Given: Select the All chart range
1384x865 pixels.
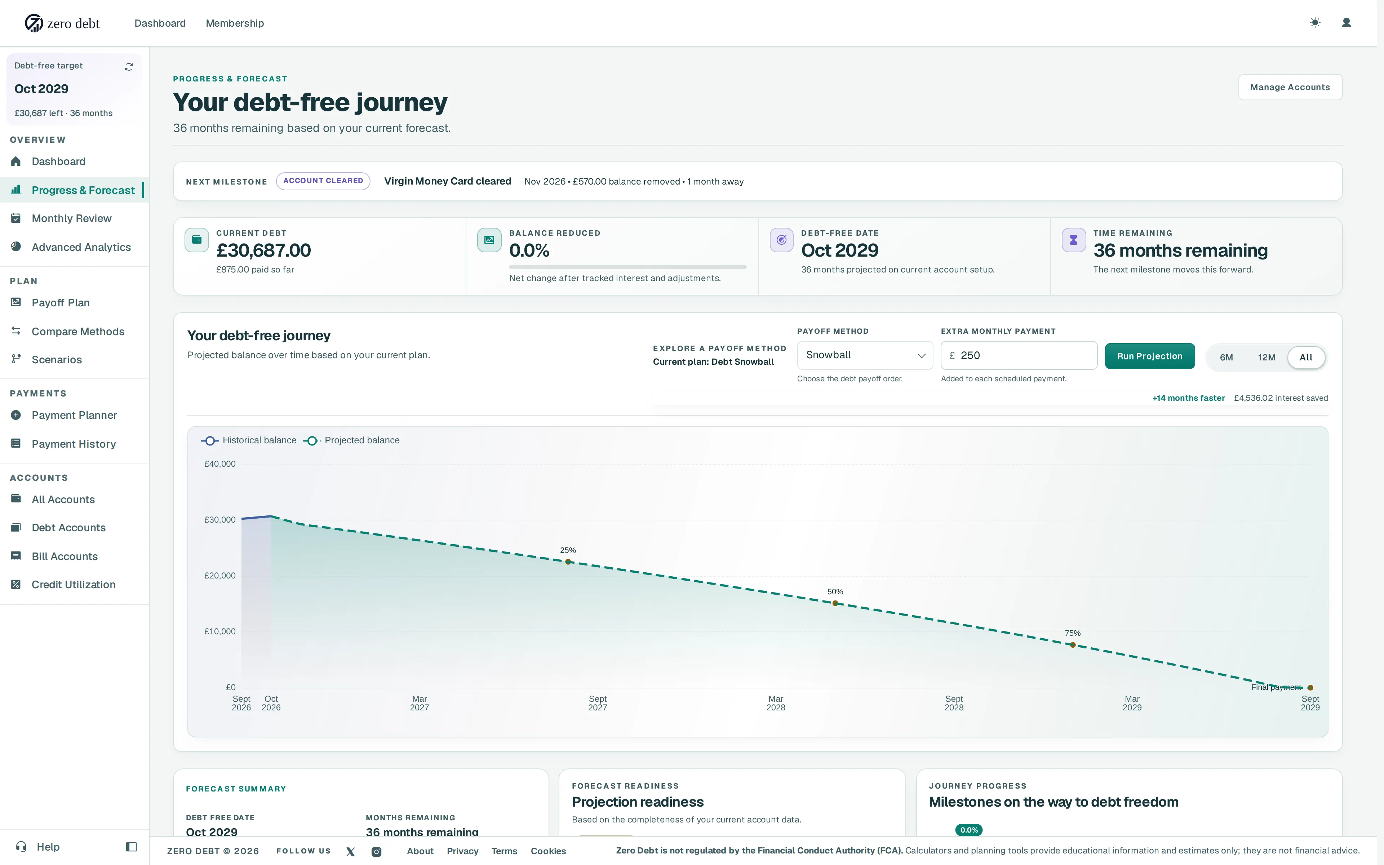Looking at the screenshot, I should point(1306,358).
